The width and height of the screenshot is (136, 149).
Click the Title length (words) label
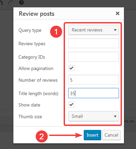coord(39,93)
